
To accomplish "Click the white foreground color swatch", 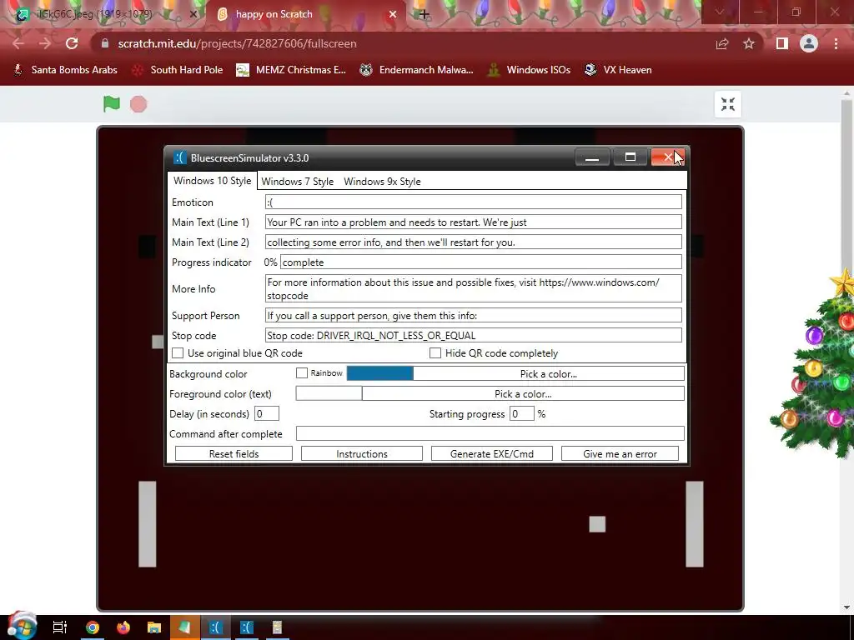I will (329, 393).
